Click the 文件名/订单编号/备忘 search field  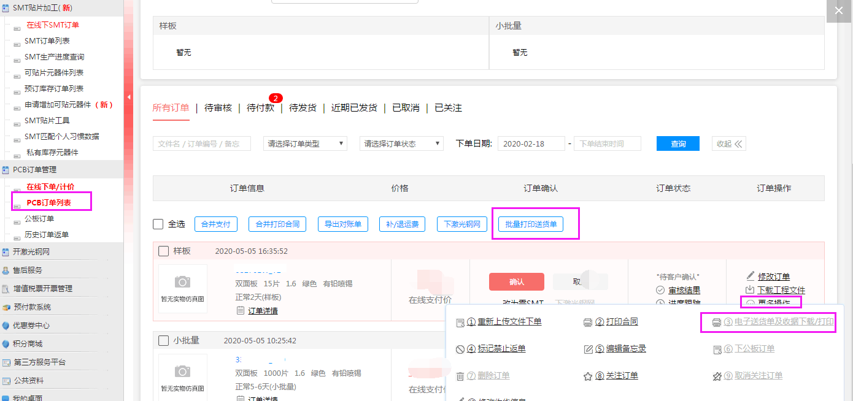201,143
